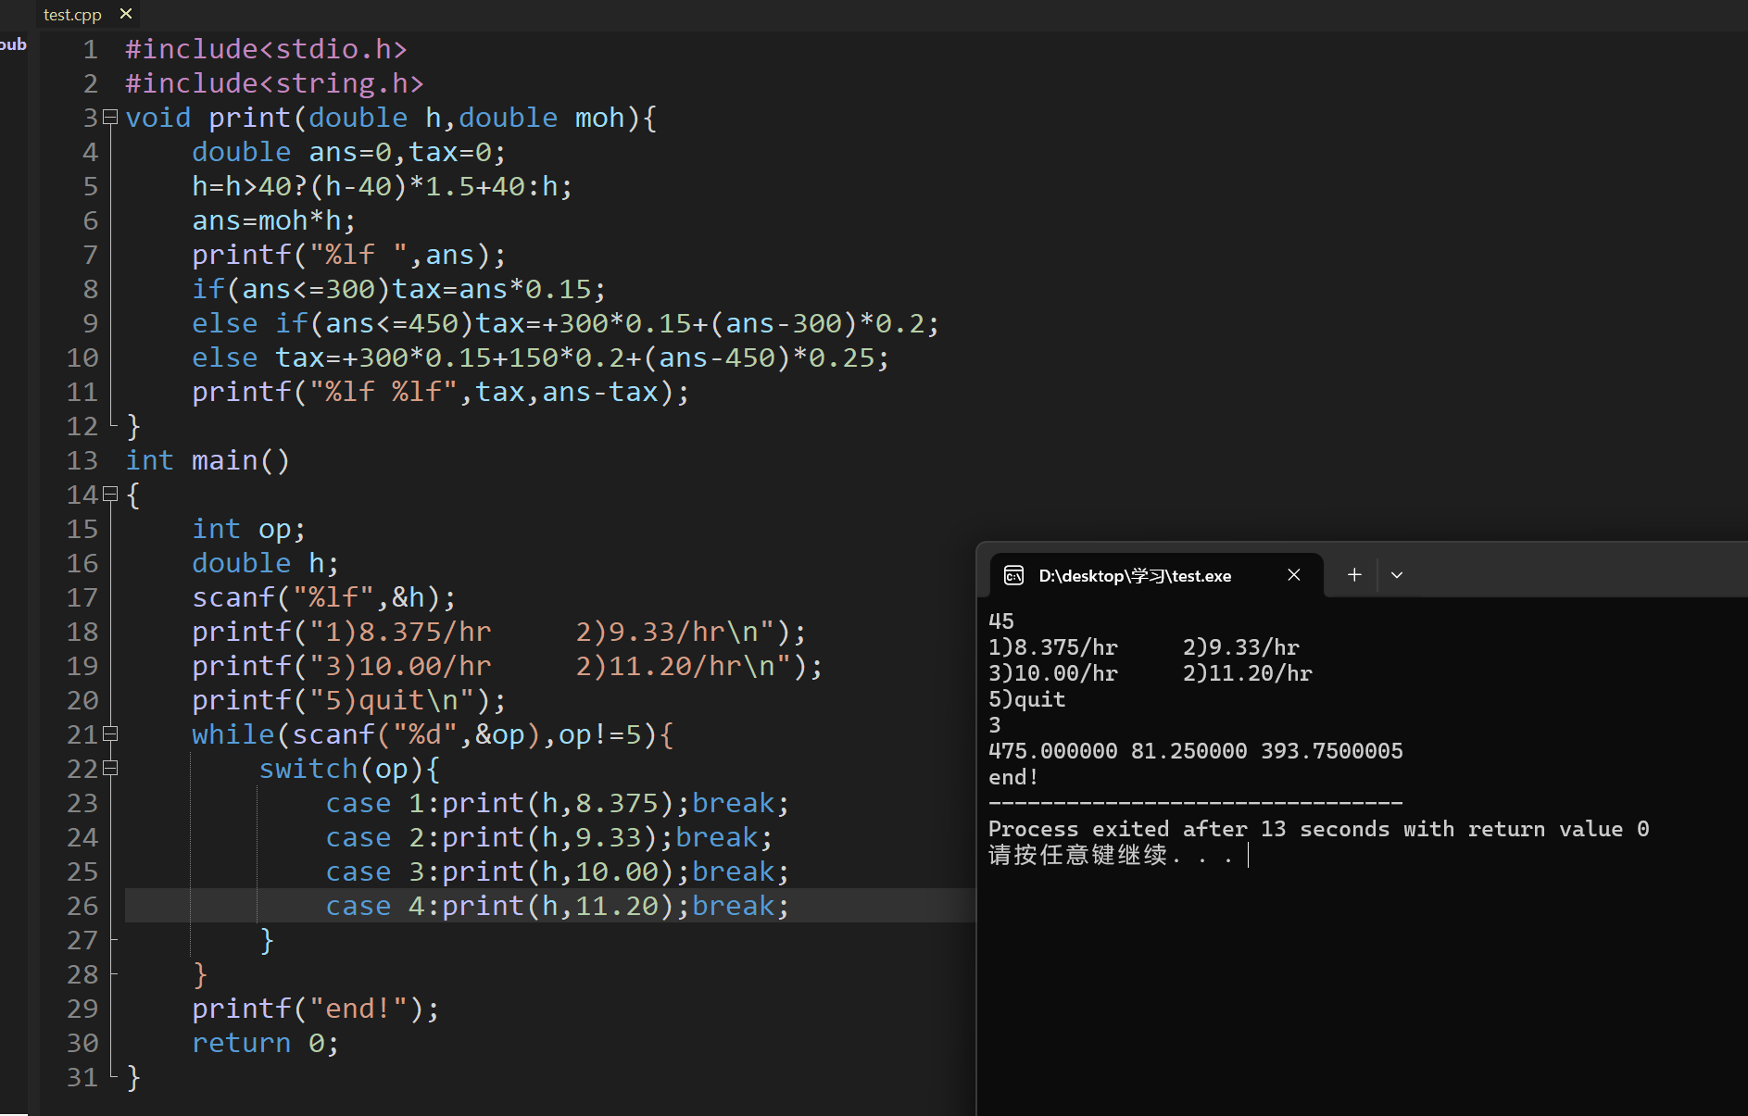Viewport: 1748px width, 1116px height.
Task: Click 'if(ans<=300)tax=ans*0.15;' line
Action: (x=398, y=289)
